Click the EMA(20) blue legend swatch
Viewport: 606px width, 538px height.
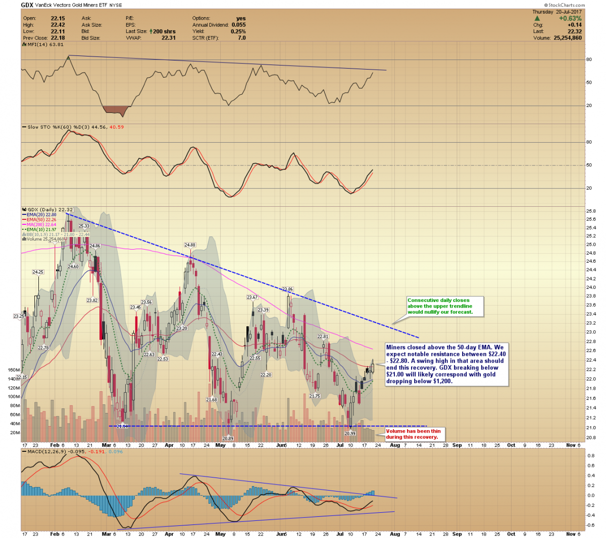coord(24,215)
